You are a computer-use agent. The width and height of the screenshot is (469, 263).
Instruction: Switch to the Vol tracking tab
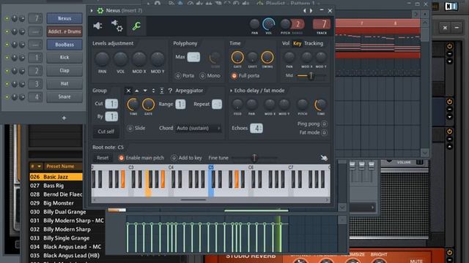(286, 44)
